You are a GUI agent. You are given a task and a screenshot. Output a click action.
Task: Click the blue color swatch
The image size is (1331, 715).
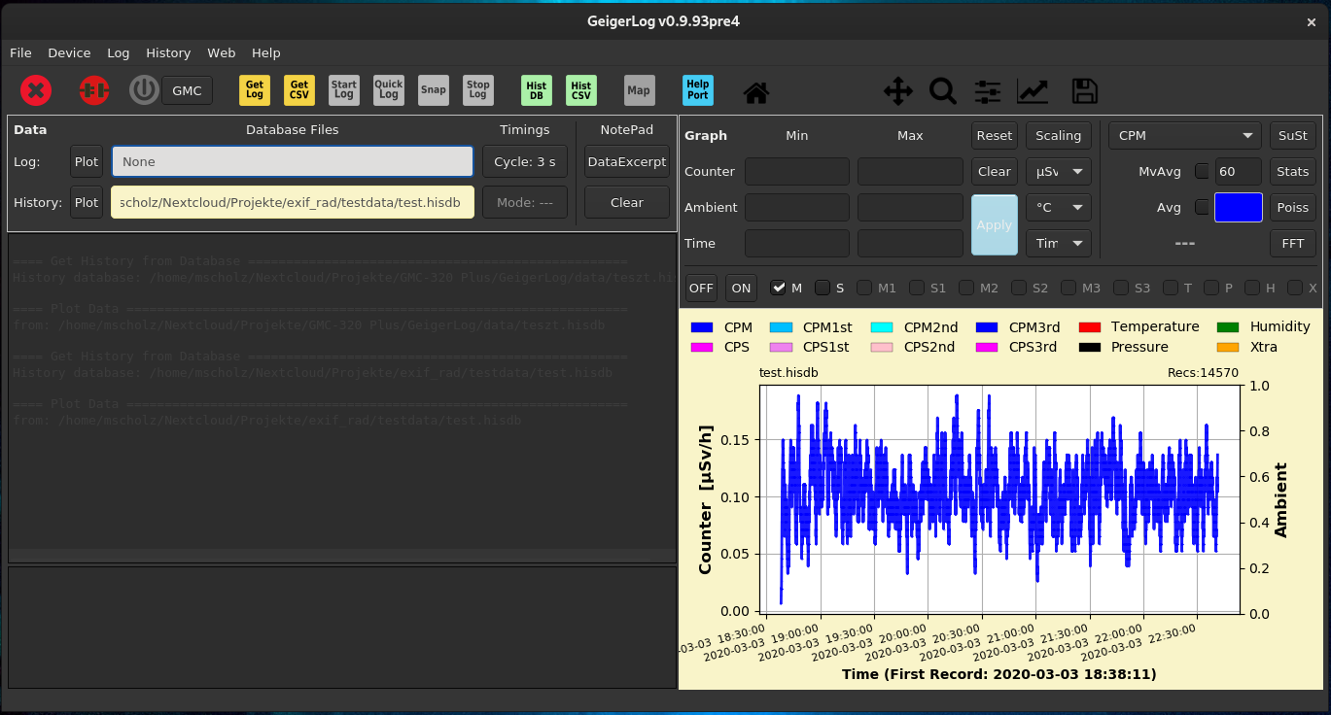click(x=1239, y=208)
